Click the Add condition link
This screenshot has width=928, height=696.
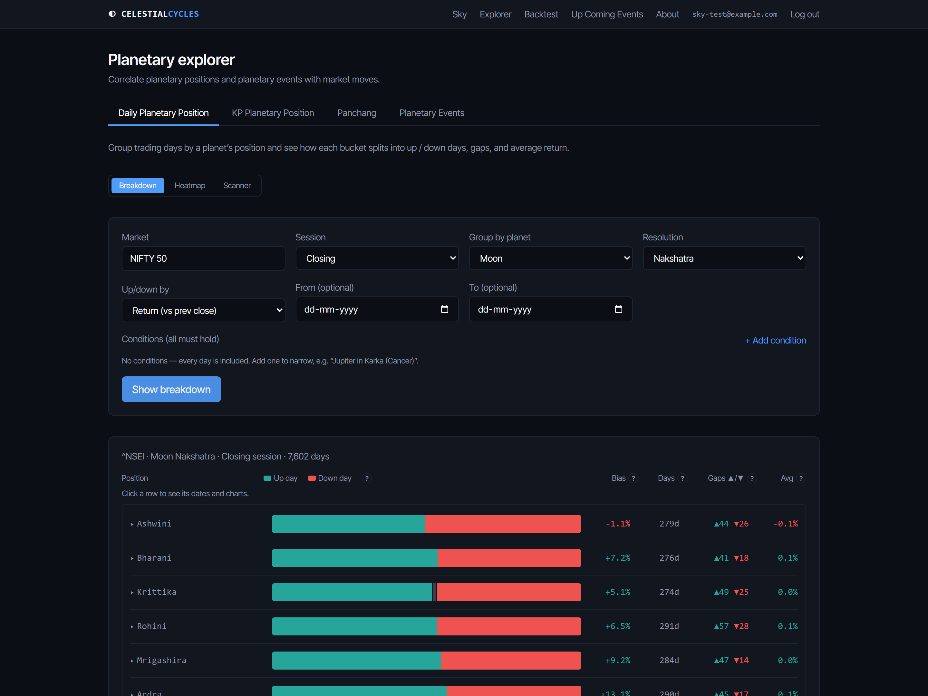pyautogui.click(x=775, y=340)
